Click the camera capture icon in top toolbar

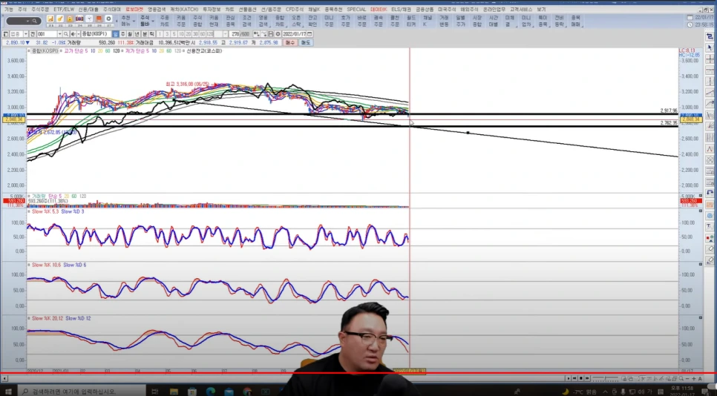pyautogui.click(x=79, y=19)
